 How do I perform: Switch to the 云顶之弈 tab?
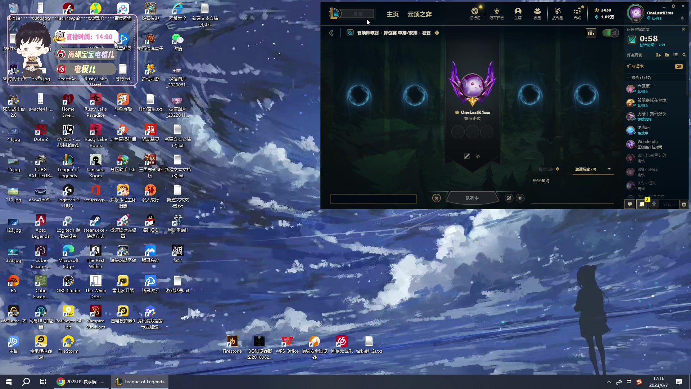(x=420, y=14)
